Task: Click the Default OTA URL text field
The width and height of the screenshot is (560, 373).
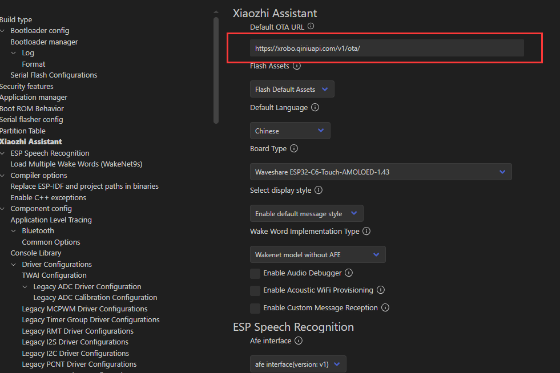Action: click(x=386, y=48)
